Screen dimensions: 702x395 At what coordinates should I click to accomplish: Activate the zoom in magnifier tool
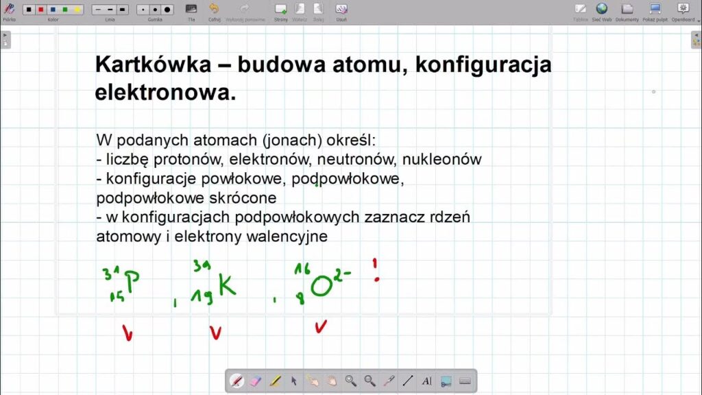(x=350, y=381)
